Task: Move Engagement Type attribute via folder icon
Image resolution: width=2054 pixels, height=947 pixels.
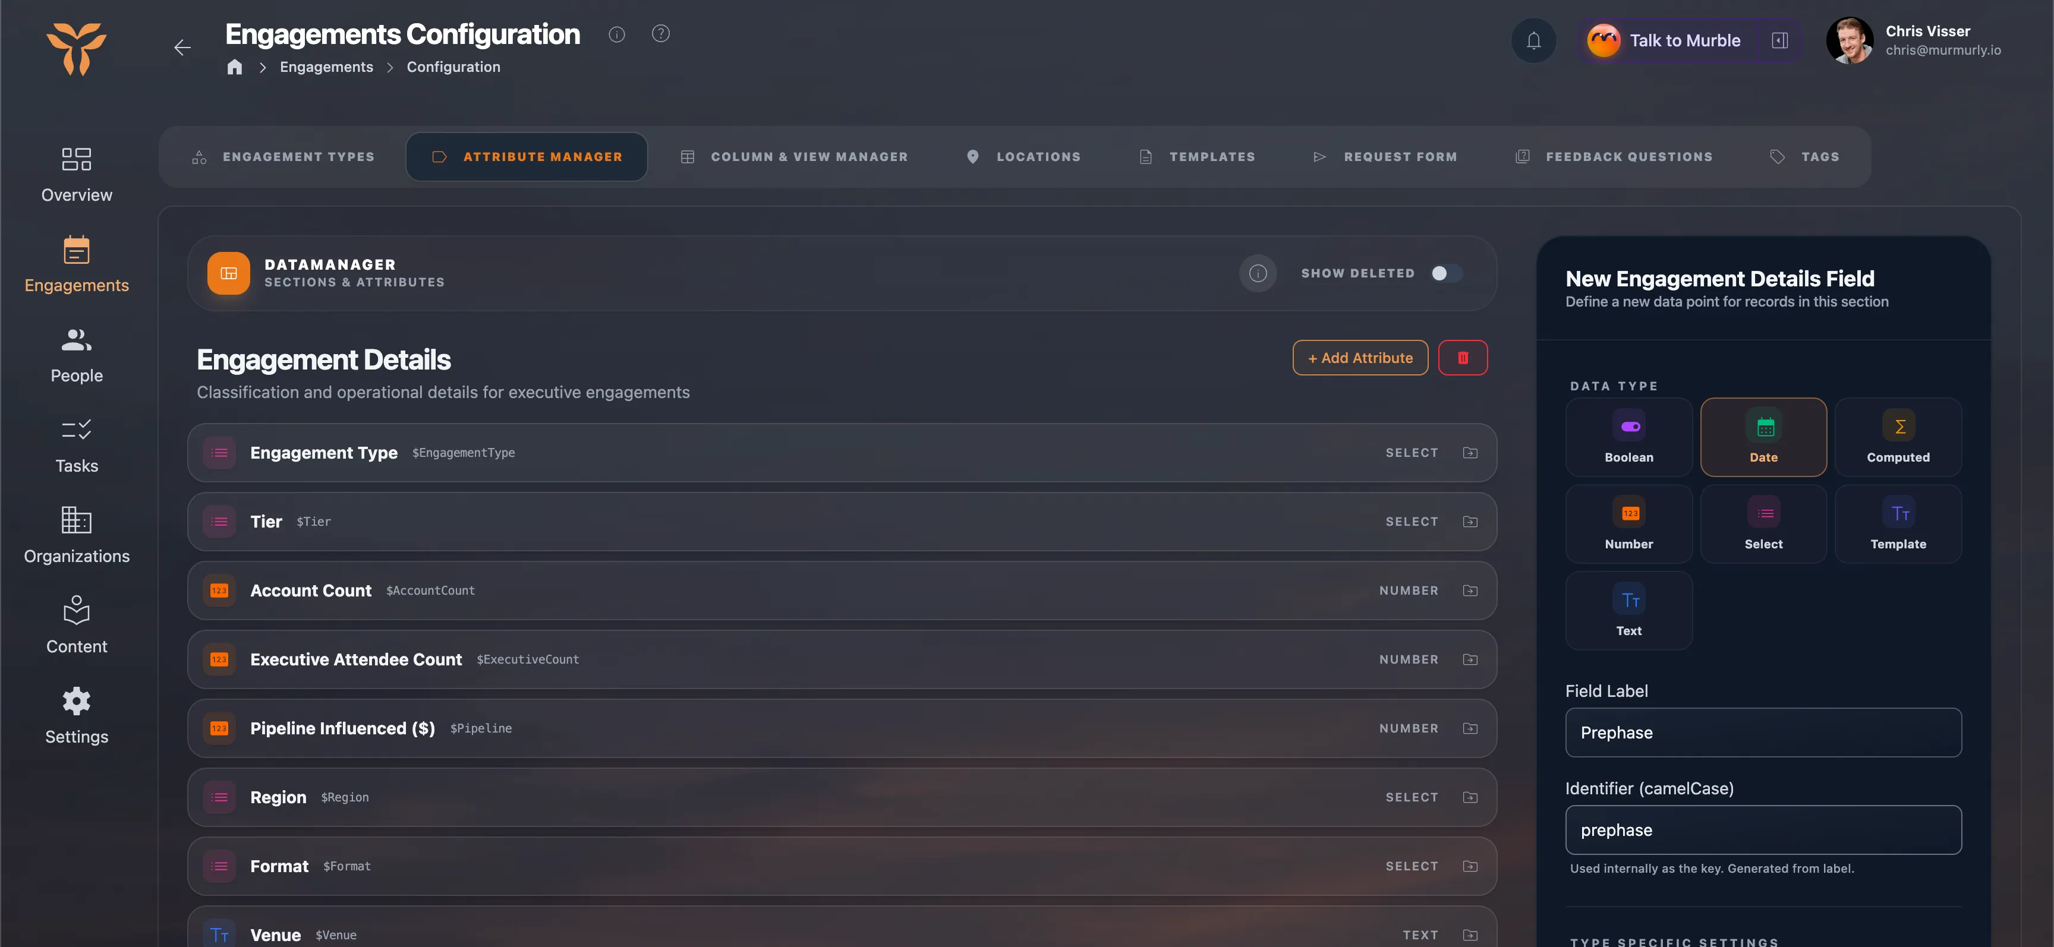Action: pos(1470,453)
